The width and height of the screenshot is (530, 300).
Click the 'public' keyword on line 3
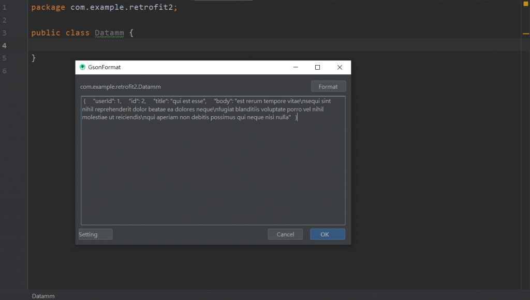click(x=46, y=33)
